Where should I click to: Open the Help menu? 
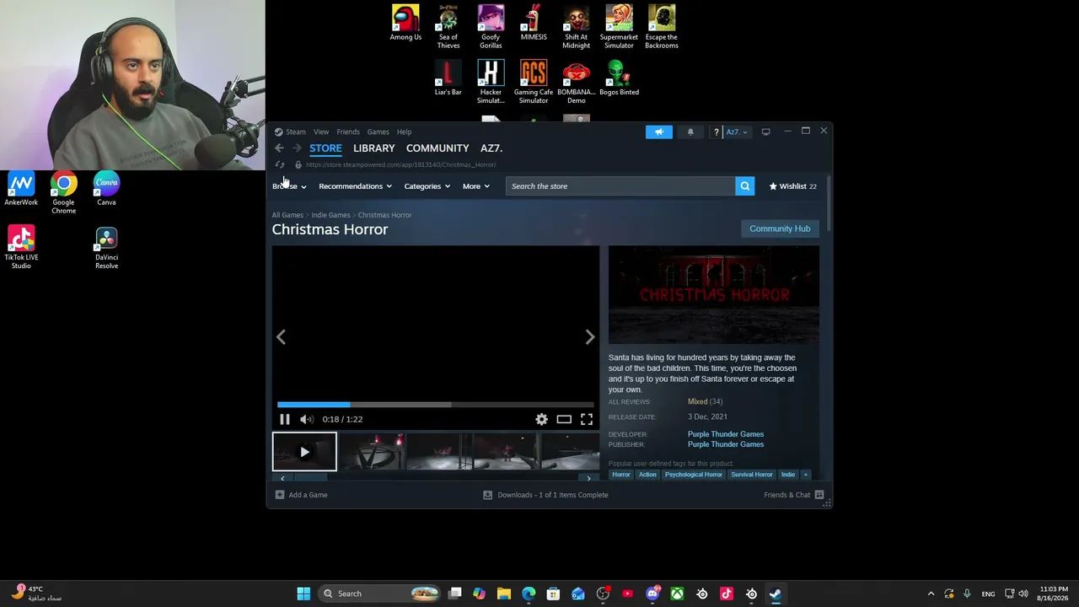(x=405, y=132)
